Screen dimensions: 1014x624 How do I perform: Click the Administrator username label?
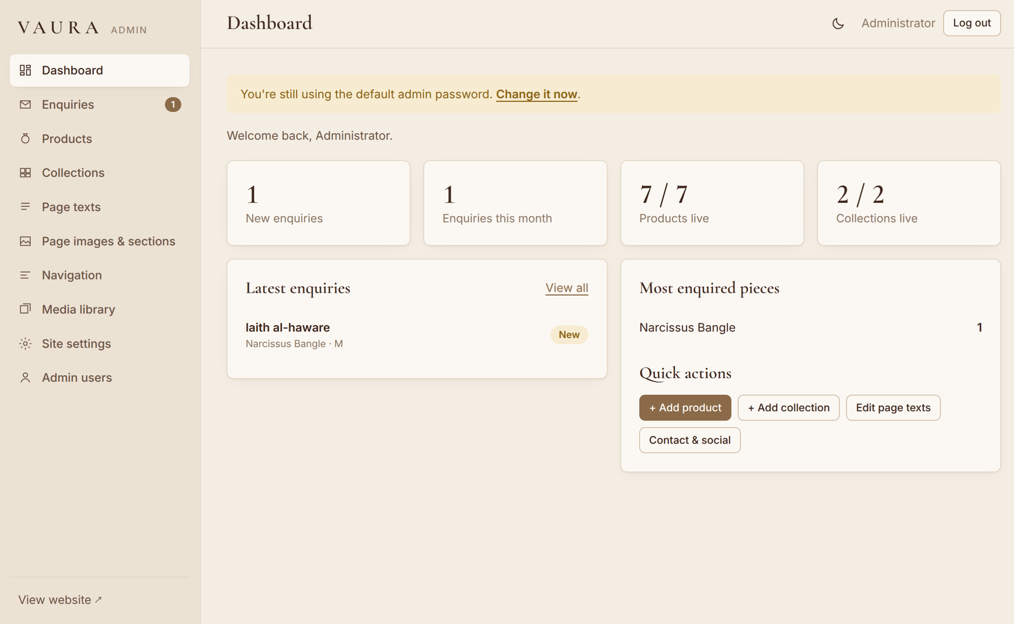[898, 23]
